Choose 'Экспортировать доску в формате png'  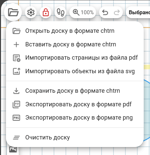75,118
